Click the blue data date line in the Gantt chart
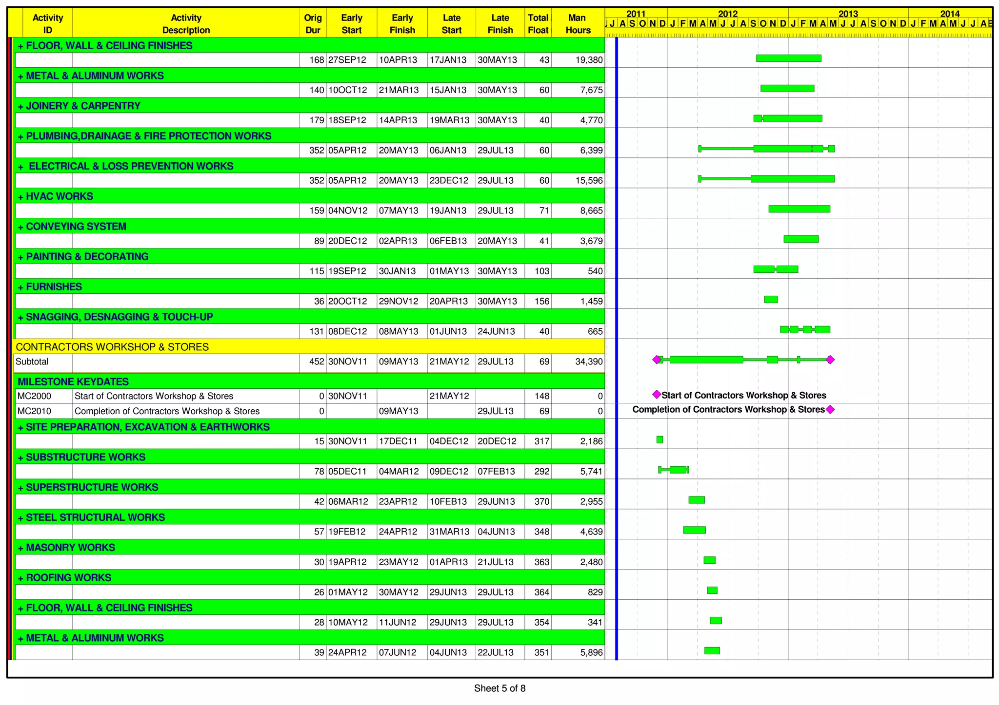 pyautogui.click(x=617, y=348)
